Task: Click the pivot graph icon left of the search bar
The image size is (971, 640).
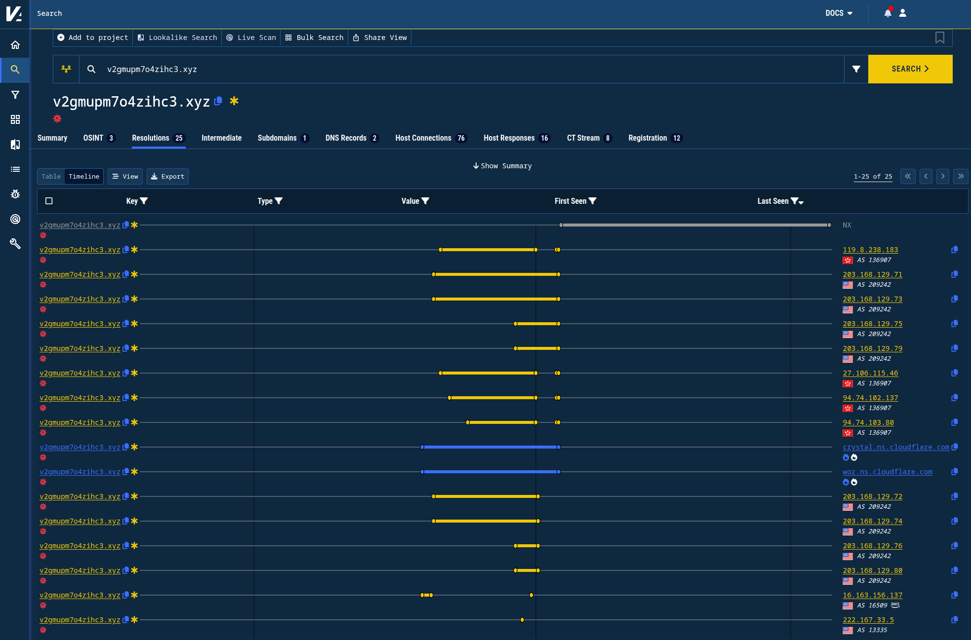Action: (x=66, y=69)
